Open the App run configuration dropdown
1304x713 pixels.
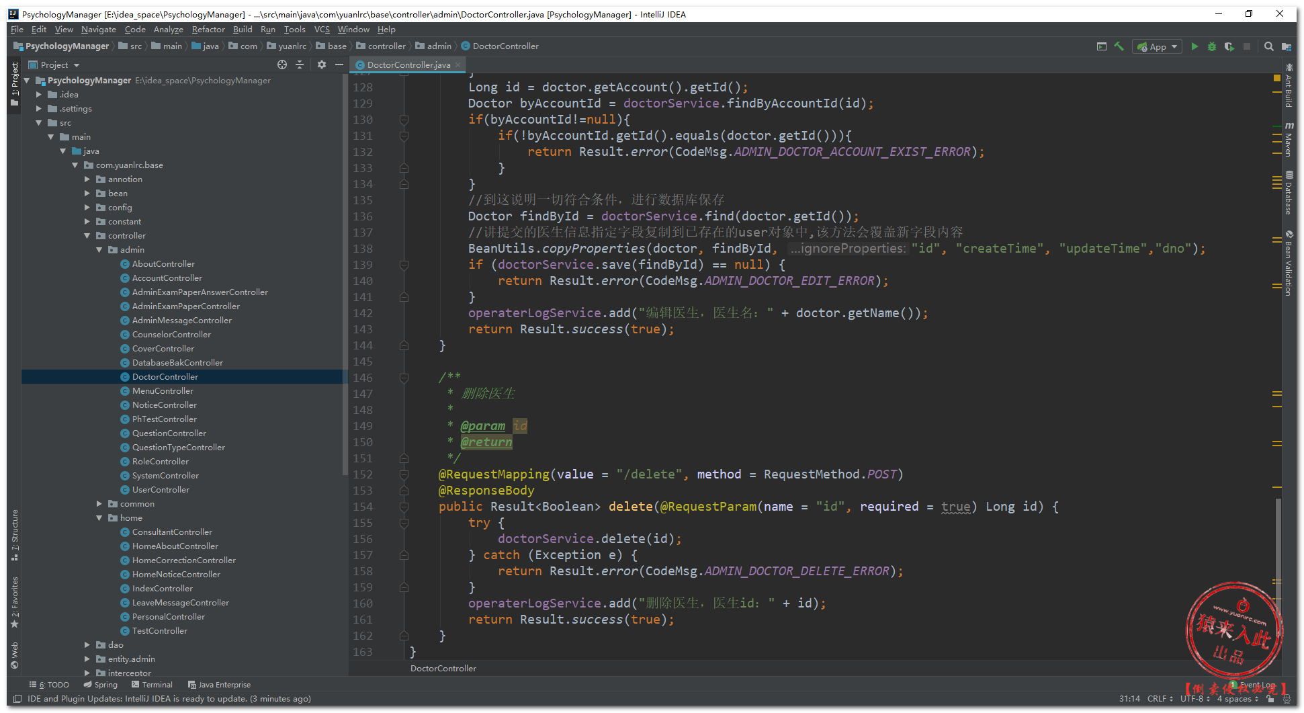1158,46
